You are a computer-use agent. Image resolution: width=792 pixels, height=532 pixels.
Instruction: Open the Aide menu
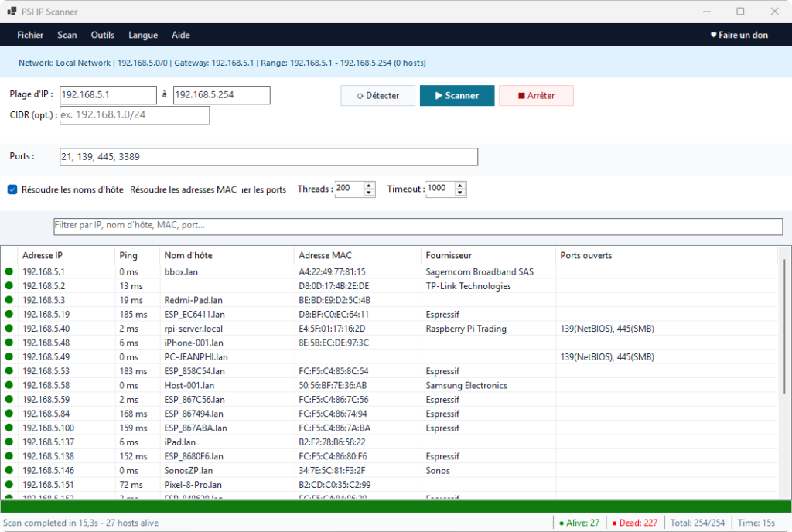click(x=181, y=35)
